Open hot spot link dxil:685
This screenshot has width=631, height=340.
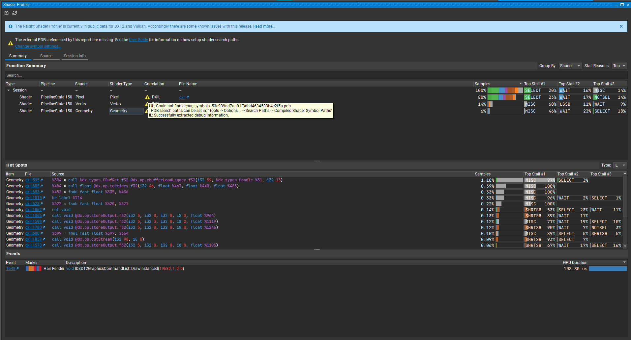32,186
